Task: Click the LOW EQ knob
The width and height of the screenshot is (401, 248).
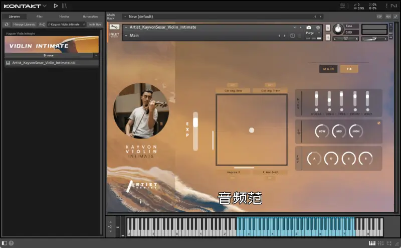Action: [x=322, y=131]
